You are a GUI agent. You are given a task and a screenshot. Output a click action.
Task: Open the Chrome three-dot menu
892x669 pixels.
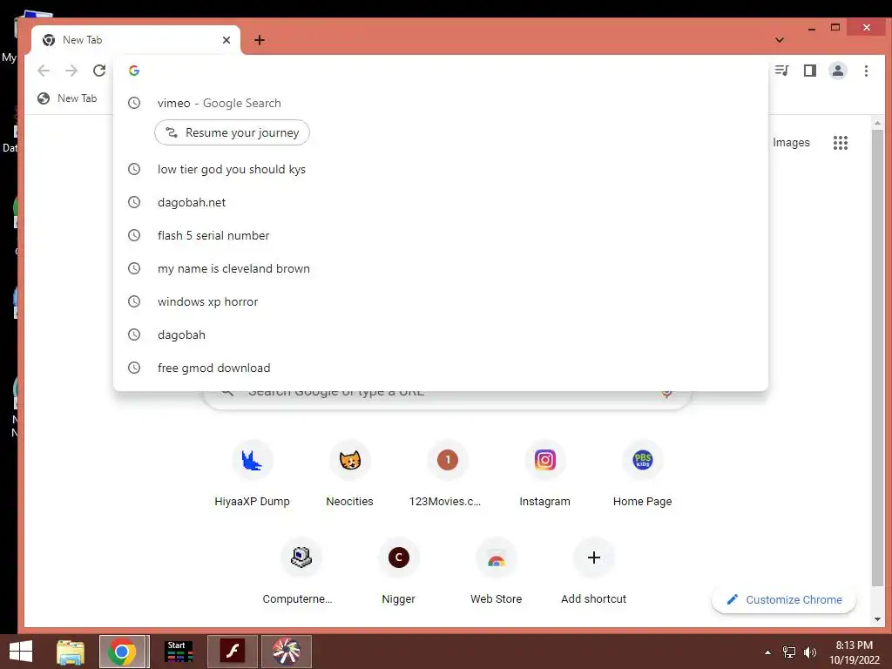866,71
